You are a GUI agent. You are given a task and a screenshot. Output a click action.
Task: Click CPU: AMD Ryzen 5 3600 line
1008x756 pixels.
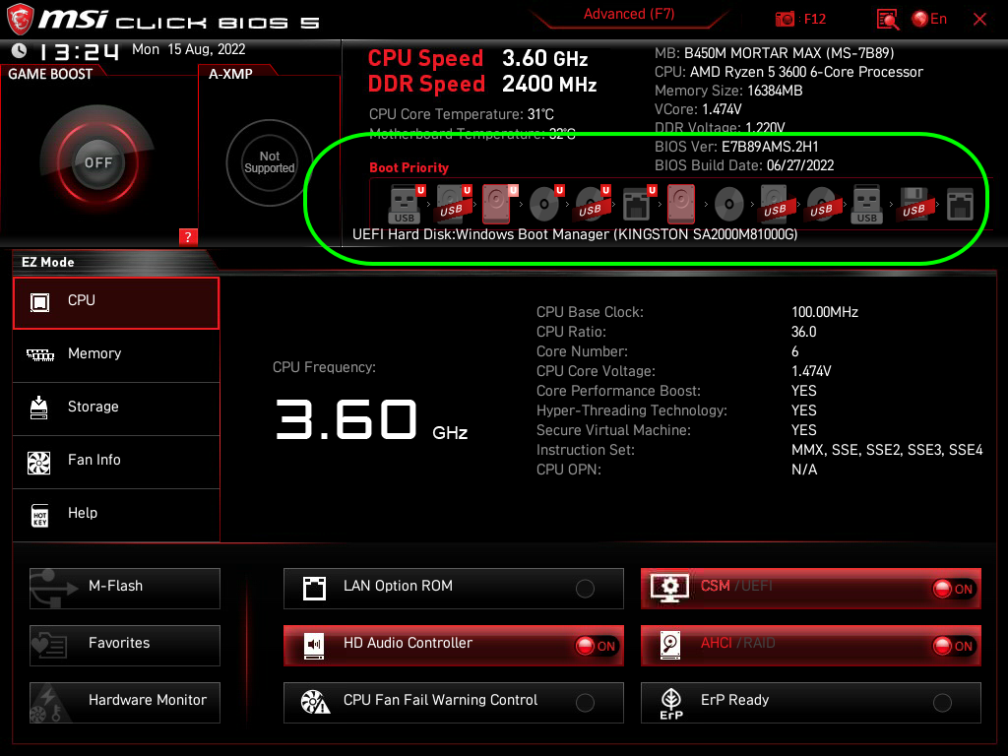pyautogui.click(x=788, y=72)
